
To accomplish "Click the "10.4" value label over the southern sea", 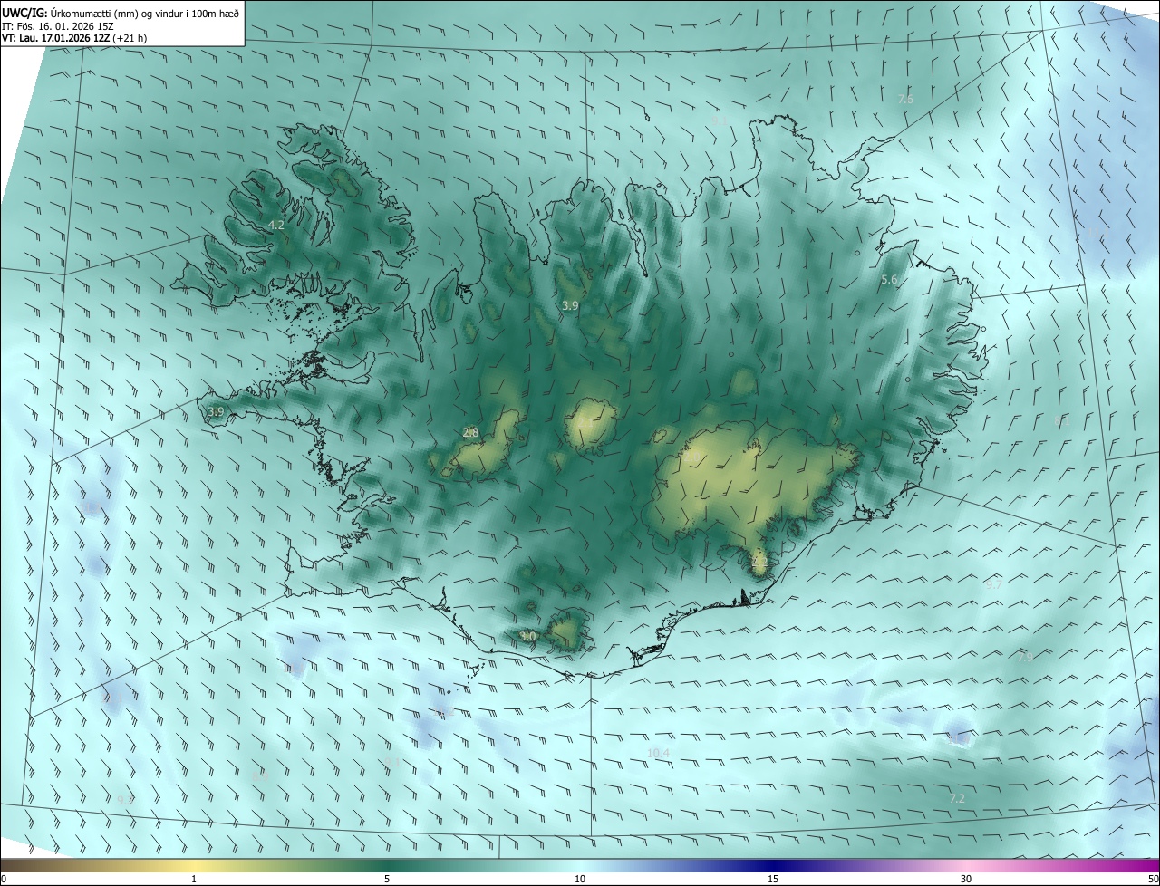I will (658, 753).
